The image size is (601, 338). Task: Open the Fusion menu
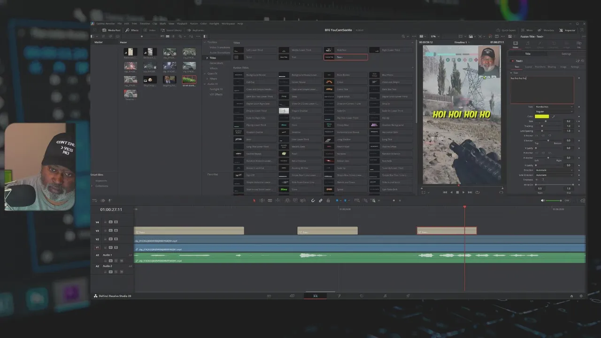pos(193,23)
